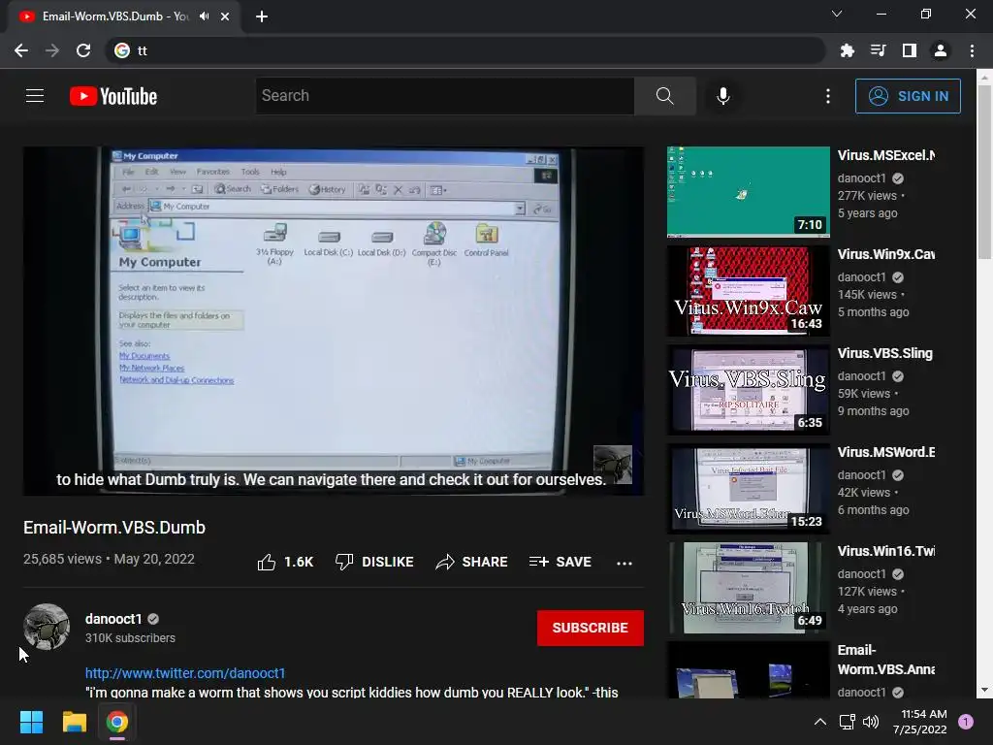Click the channel watermark in the player
993x745 pixels.
pos(613,465)
